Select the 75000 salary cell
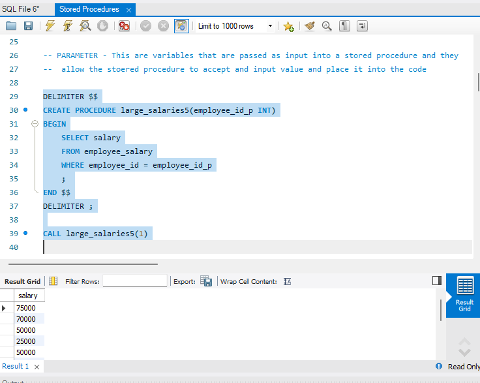This screenshot has width=480, height=383. (x=29, y=308)
